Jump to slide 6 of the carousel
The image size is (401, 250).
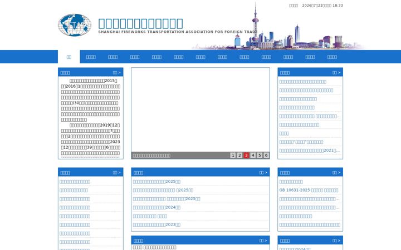click(266, 155)
